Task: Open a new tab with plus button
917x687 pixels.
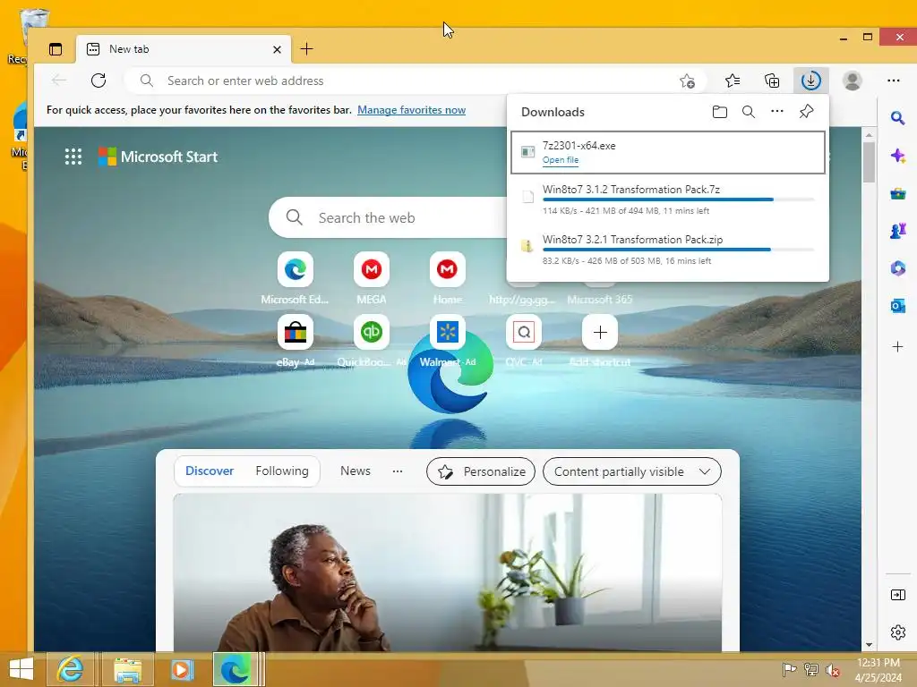Action: point(306,49)
